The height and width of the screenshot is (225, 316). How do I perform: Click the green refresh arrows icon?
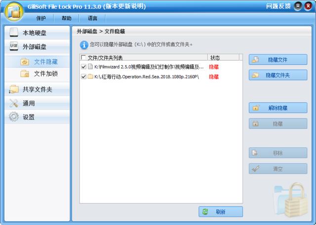click(205, 212)
